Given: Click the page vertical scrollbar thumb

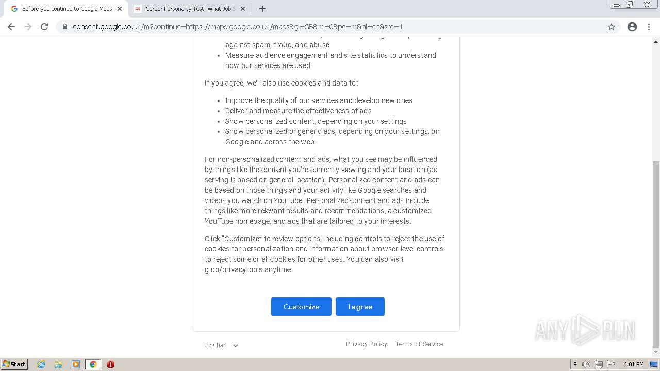Looking at the screenshot, I should coord(656,254).
